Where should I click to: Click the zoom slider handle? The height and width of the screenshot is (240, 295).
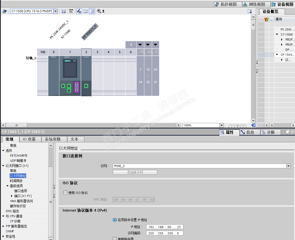pyautogui.click(x=237, y=125)
